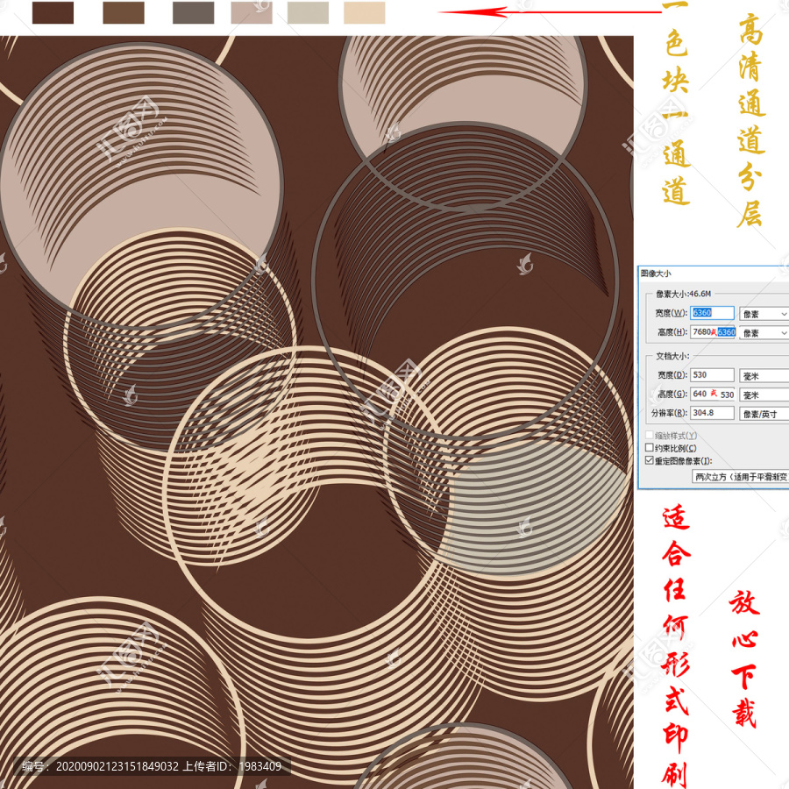The image size is (789, 789).
Task: Pick the dark brown color swatch
Action: coord(53,12)
